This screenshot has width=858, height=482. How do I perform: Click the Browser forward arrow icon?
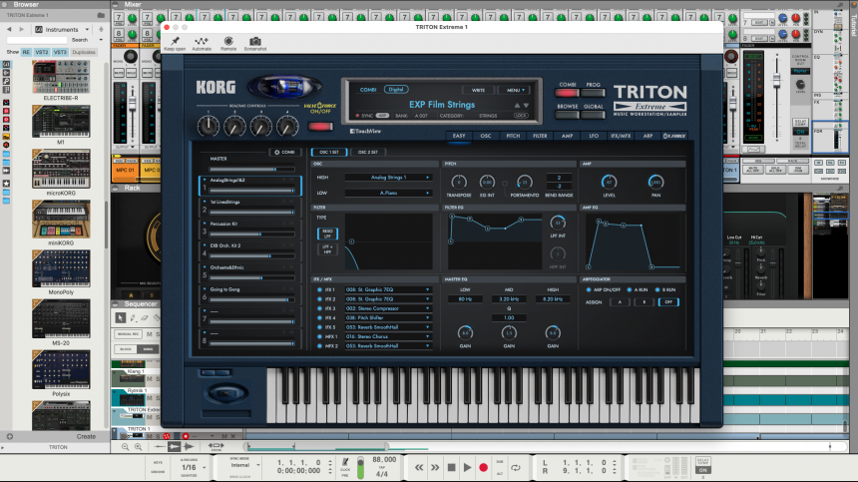pos(22,29)
